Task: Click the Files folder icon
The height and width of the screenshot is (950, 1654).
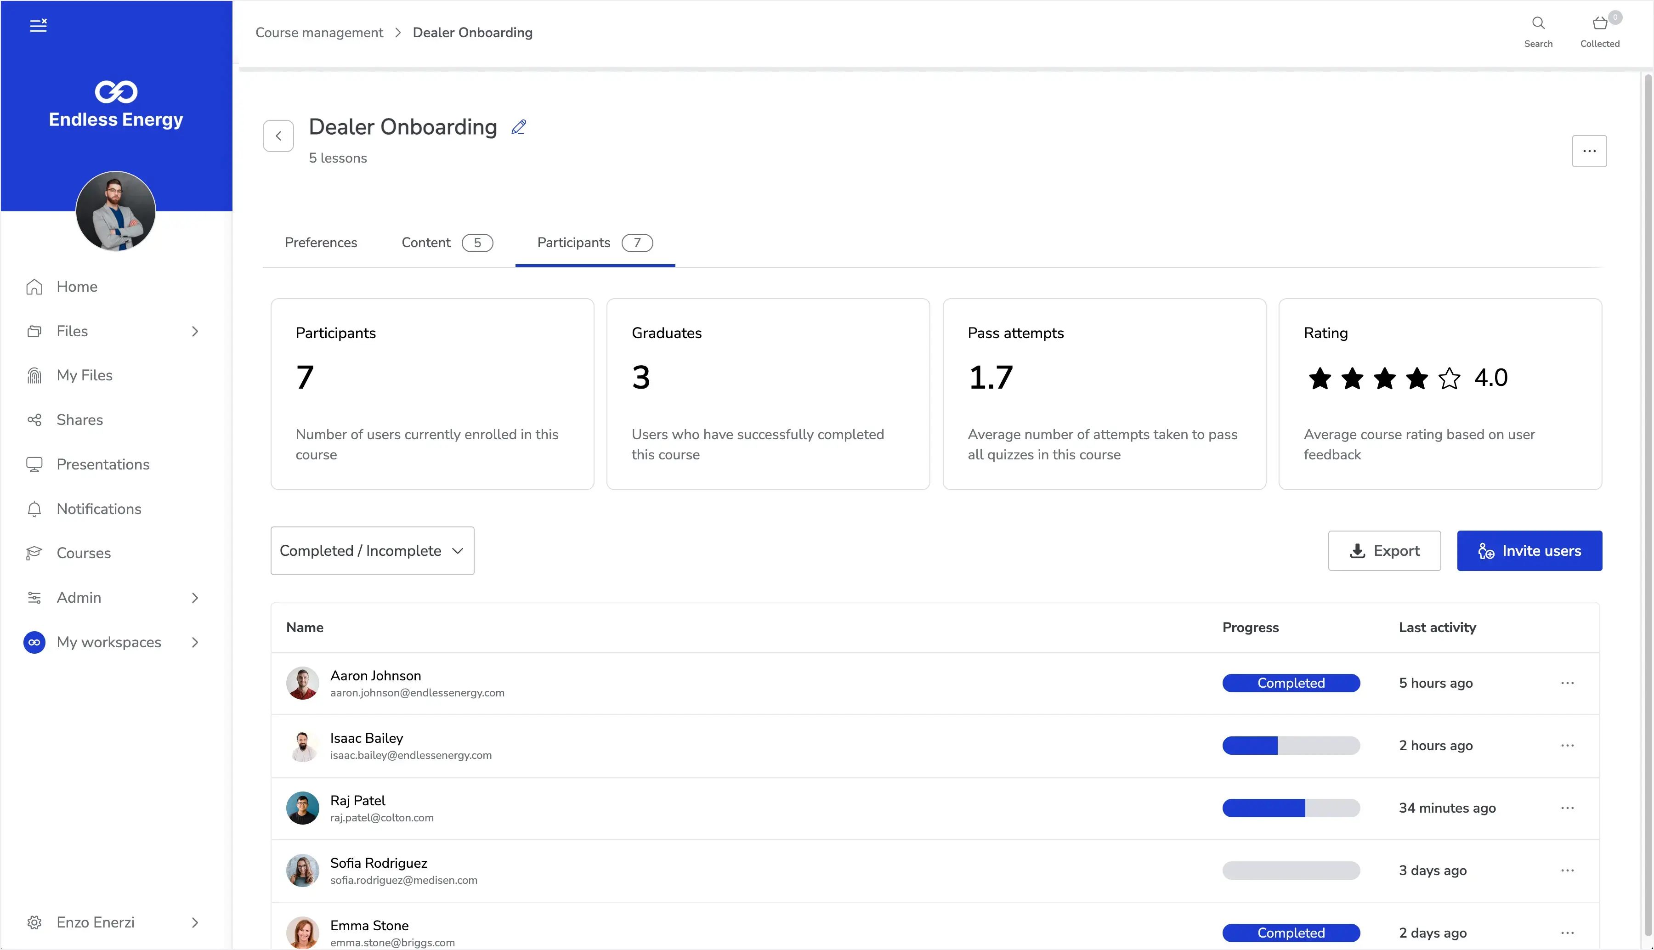Action: (x=34, y=332)
